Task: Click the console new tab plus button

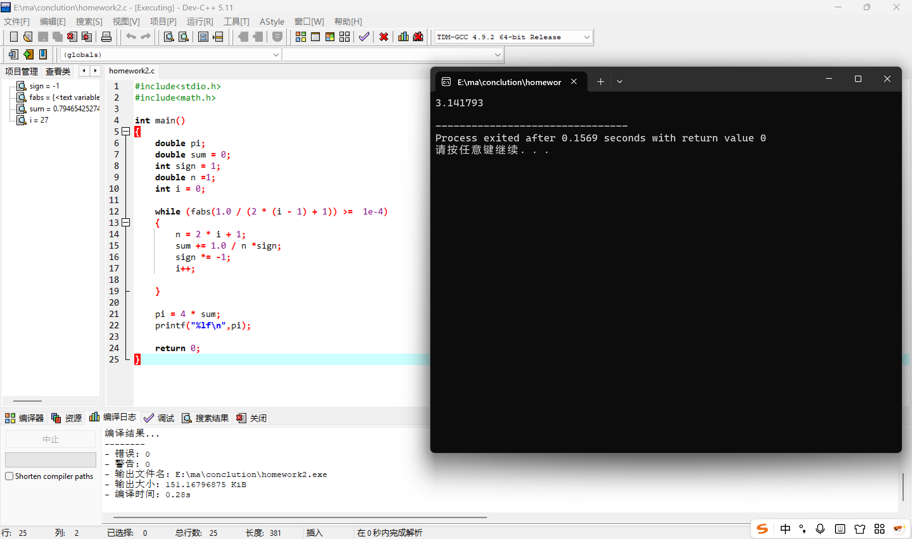Action: 600,82
